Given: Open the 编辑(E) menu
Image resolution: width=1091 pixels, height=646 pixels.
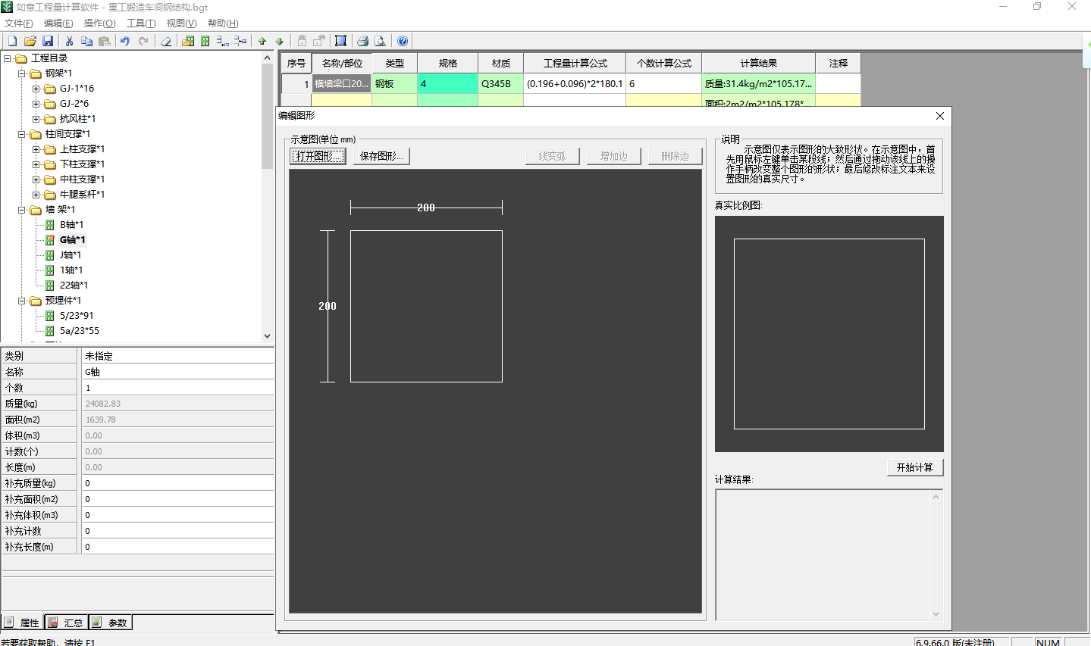Looking at the screenshot, I should pos(58,23).
